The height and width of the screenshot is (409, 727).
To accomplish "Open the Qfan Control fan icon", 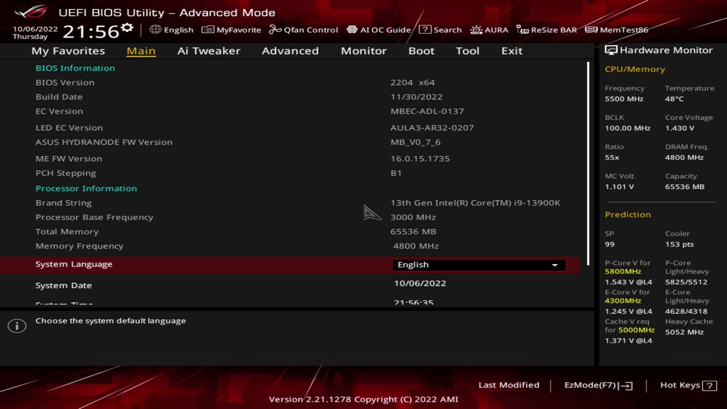I will coord(275,30).
